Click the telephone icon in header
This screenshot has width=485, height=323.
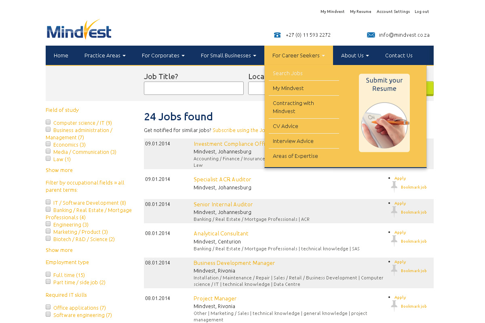277,35
